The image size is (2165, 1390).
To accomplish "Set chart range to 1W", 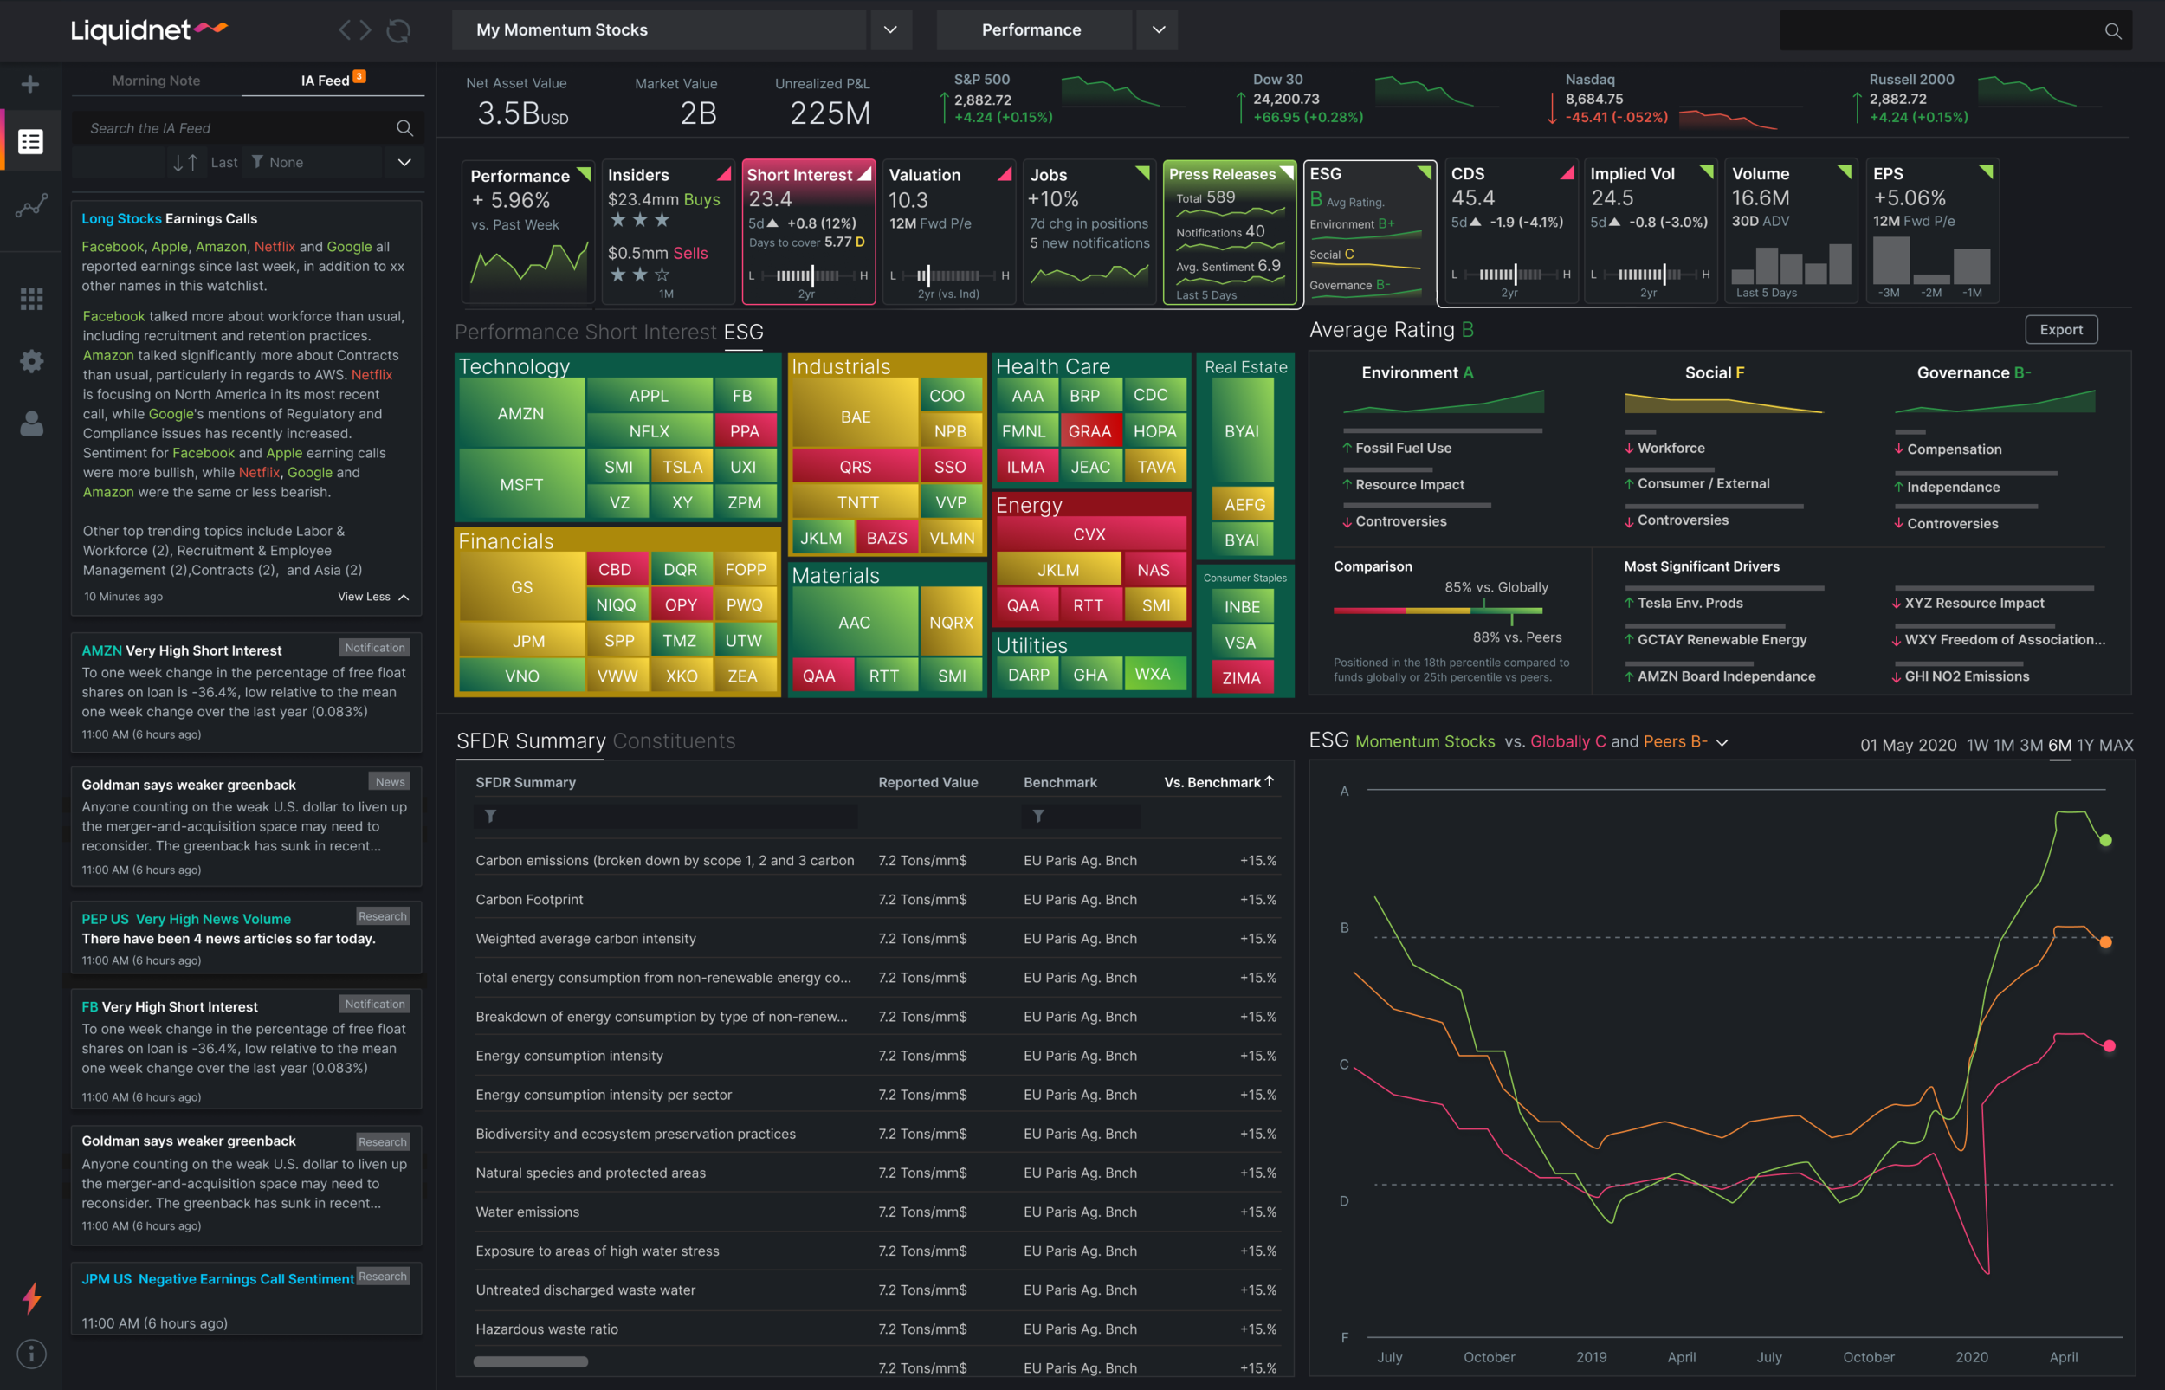I will [x=1977, y=745].
